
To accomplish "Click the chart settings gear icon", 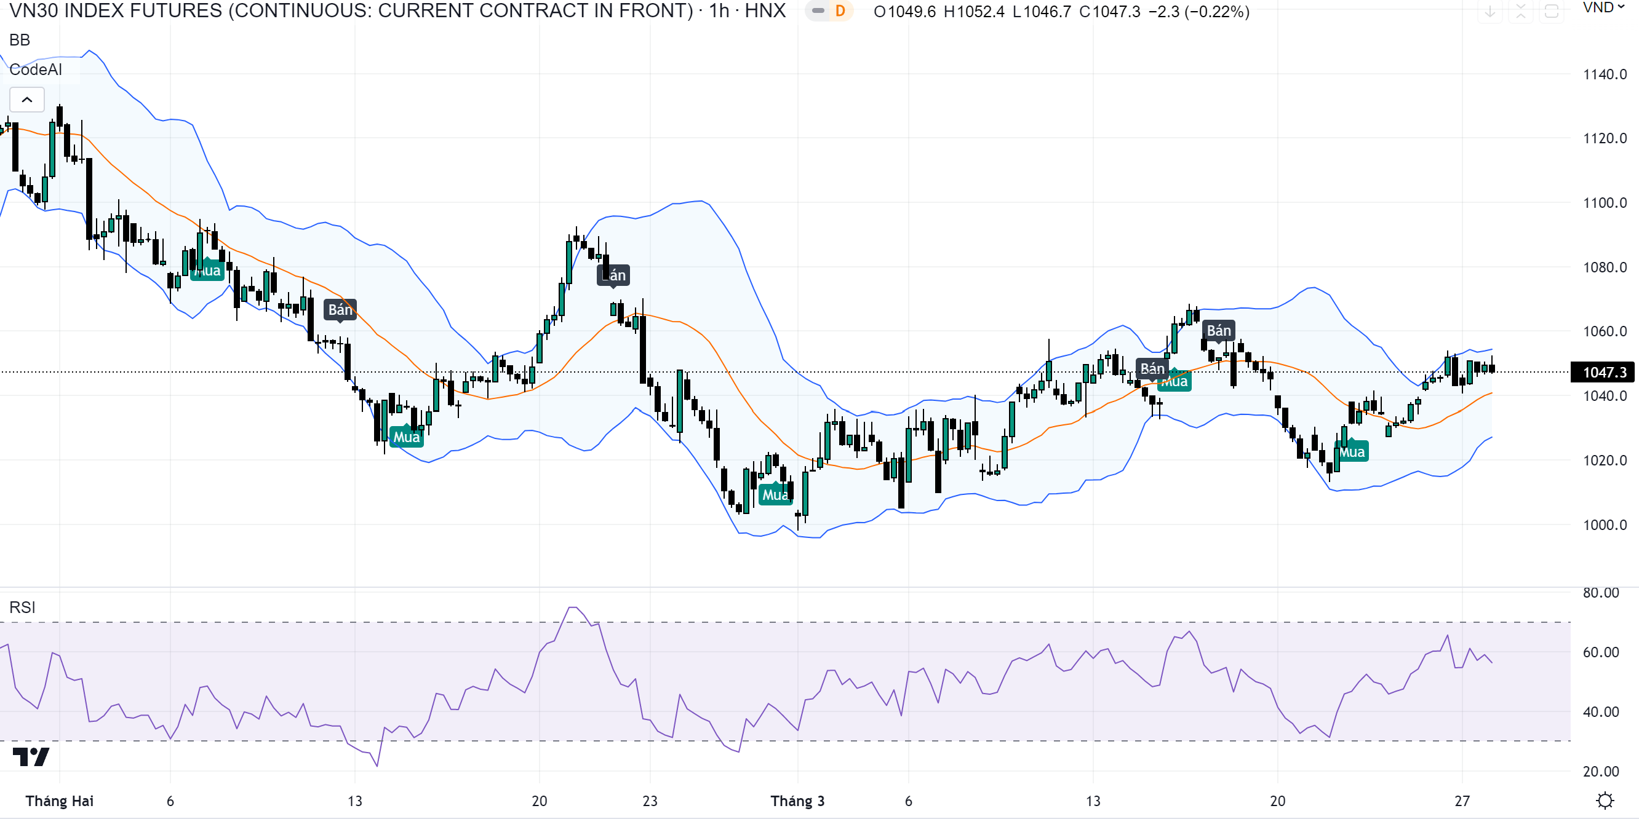I will [1605, 800].
